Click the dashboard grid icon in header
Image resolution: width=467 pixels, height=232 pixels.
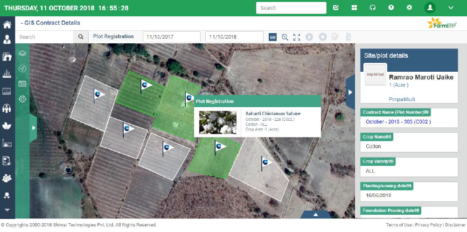354,8
